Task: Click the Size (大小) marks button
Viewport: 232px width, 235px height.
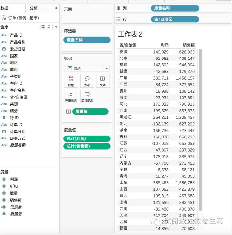Action: click(x=87, y=81)
